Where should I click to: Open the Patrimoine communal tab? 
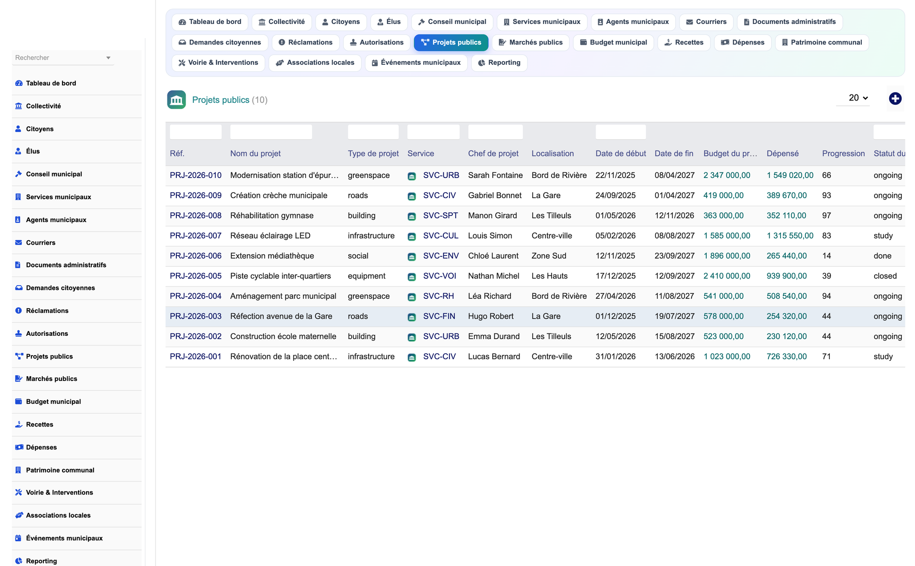(x=821, y=42)
